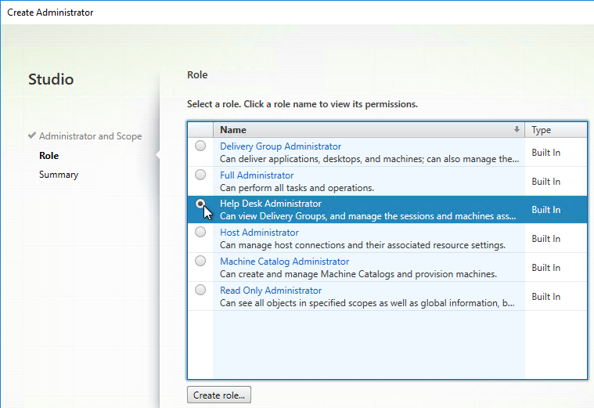Click 'Can create and manage Machine Catalogs' description
This screenshot has height=408, width=594.
click(x=358, y=274)
